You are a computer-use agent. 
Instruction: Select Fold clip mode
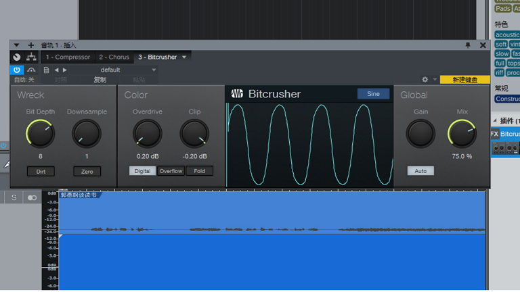click(x=199, y=171)
